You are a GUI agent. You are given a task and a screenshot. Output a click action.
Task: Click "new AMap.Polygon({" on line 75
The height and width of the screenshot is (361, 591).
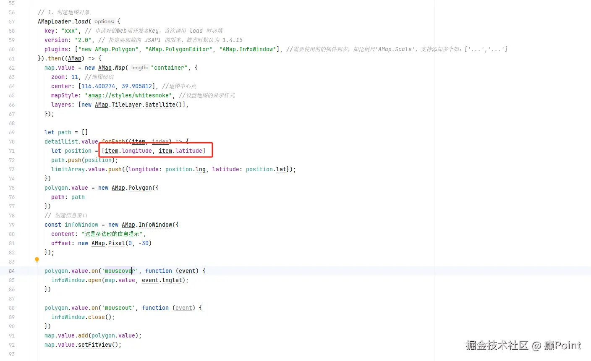tap(128, 188)
